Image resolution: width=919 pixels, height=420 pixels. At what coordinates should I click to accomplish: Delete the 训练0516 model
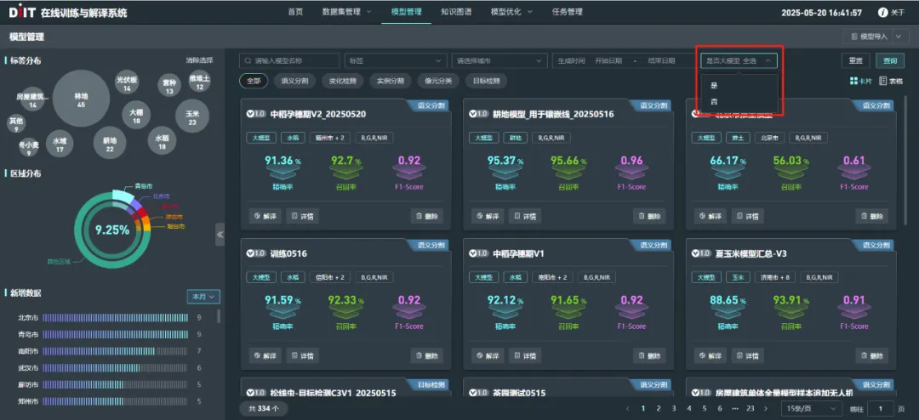429,355
